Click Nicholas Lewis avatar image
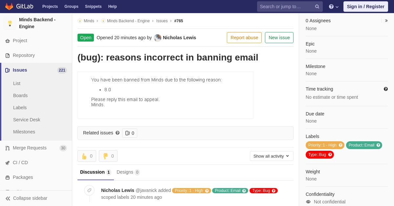The height and width of the screenshot is (206, 394). pyautogui.click(x=158, y=38)
